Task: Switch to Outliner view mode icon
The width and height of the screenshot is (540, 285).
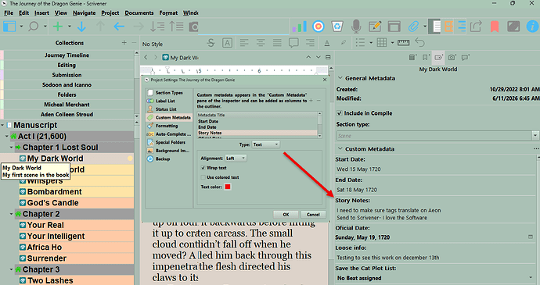Action: coord(462,27)
